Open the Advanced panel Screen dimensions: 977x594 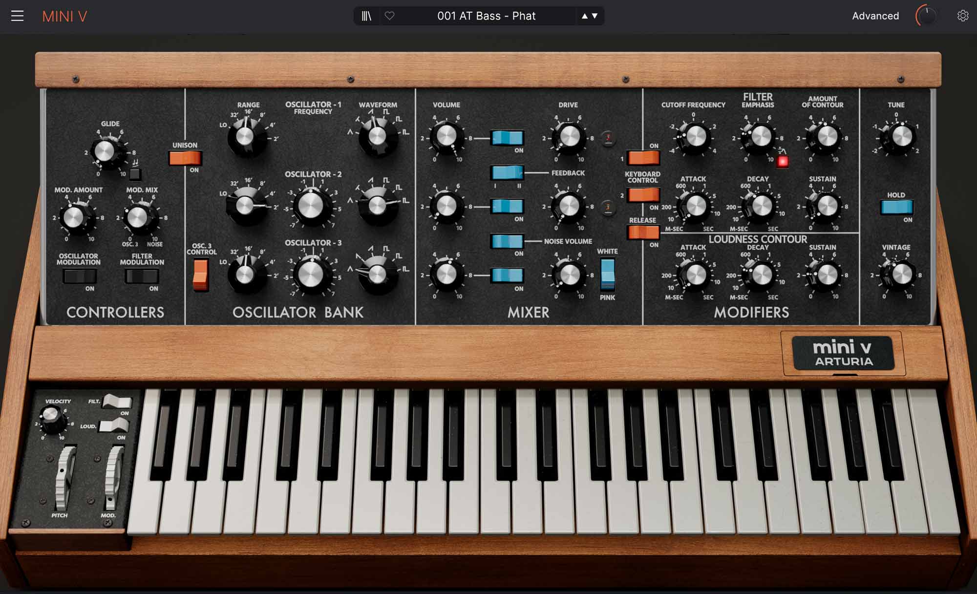pyautogui.click(x=875, y=16)
